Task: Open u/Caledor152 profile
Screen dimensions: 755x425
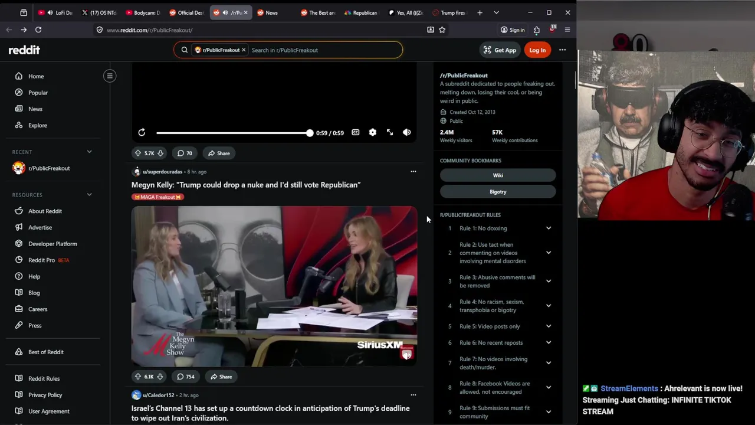Action: tap(158, 395)
